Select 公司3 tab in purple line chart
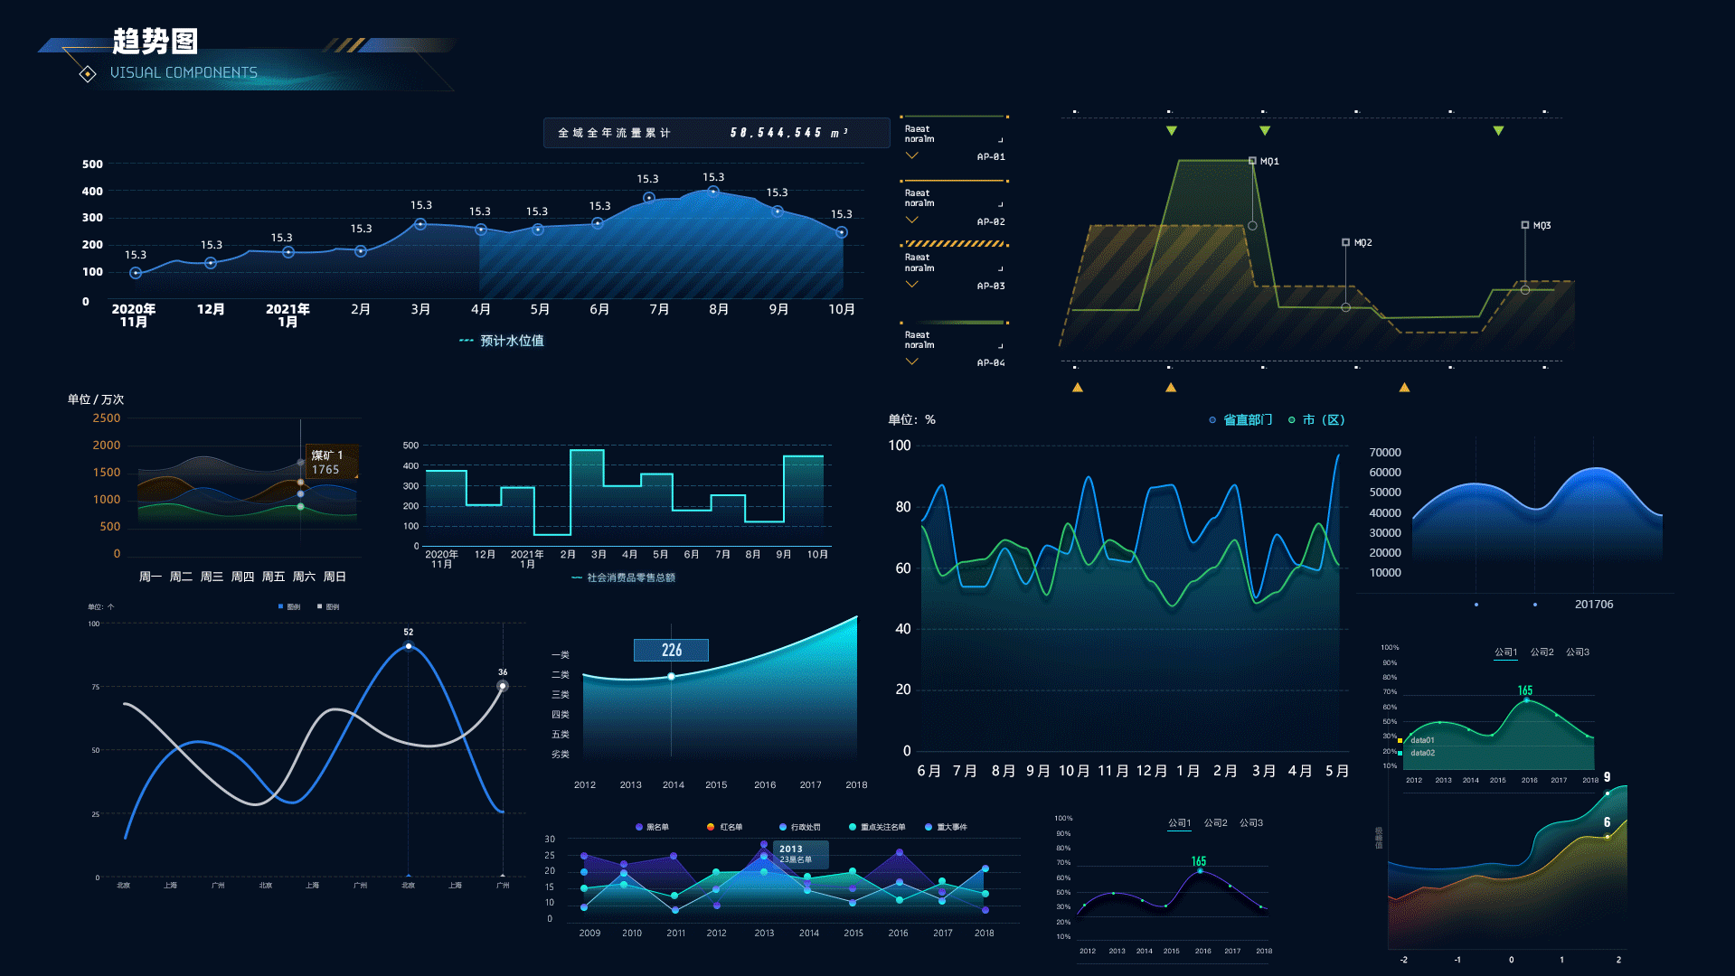Screen dimensions: 1735x976 point(1251,822)
